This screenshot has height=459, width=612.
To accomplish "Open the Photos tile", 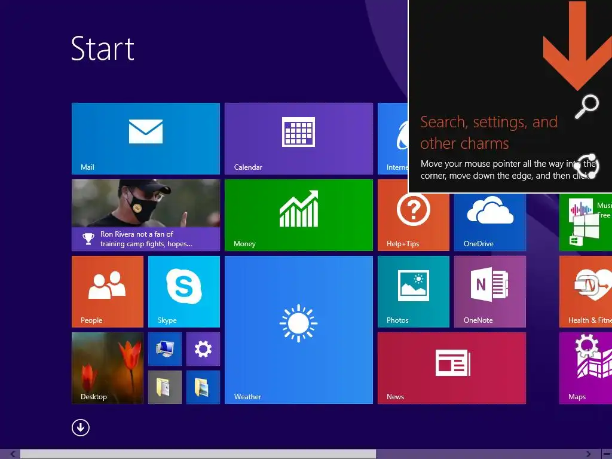I will click(414, 292).
